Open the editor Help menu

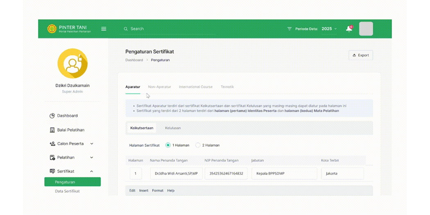pyautogui.click(x=171, y=191)
